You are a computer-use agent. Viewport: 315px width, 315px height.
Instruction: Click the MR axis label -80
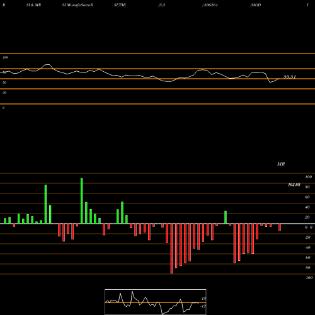(307, 268)
